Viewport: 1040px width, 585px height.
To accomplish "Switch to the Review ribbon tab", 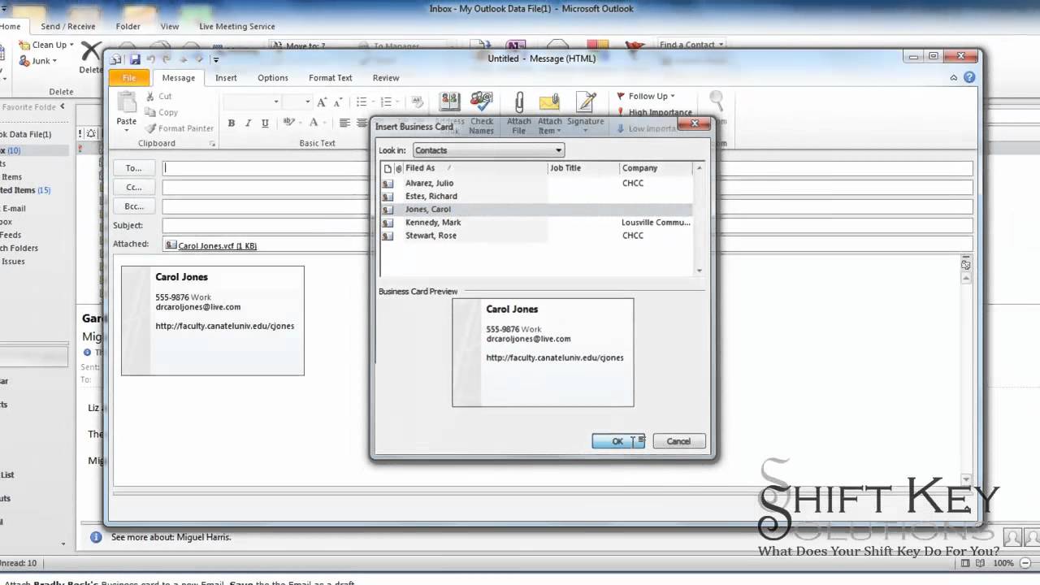I will coord(386,78).
